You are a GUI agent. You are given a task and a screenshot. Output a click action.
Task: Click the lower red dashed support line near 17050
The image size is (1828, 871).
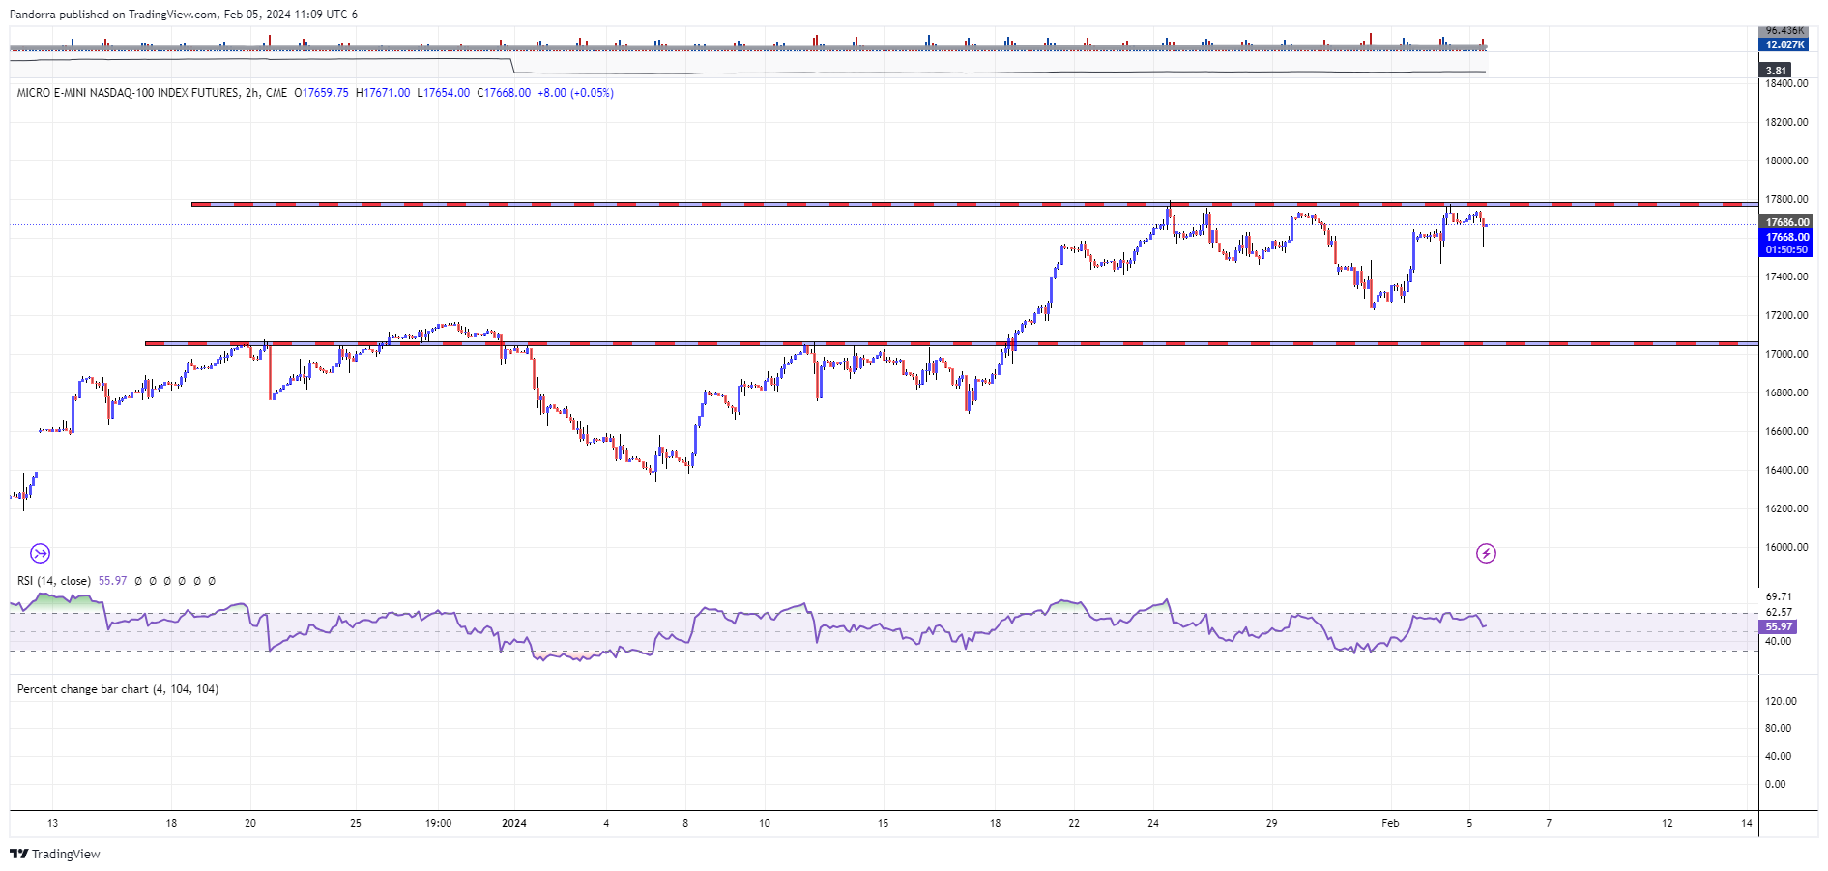click(951, 343)
